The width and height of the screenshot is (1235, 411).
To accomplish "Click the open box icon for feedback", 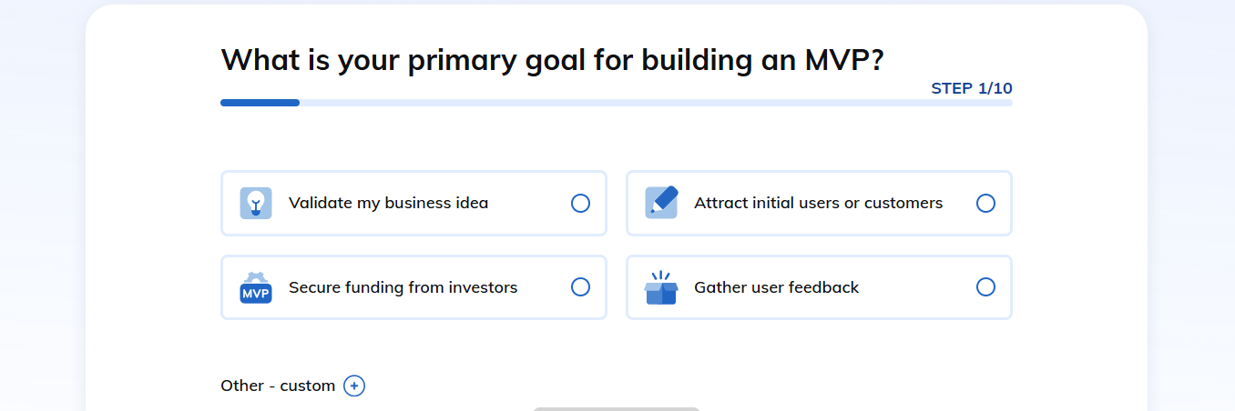I will (x=661, y=287).
